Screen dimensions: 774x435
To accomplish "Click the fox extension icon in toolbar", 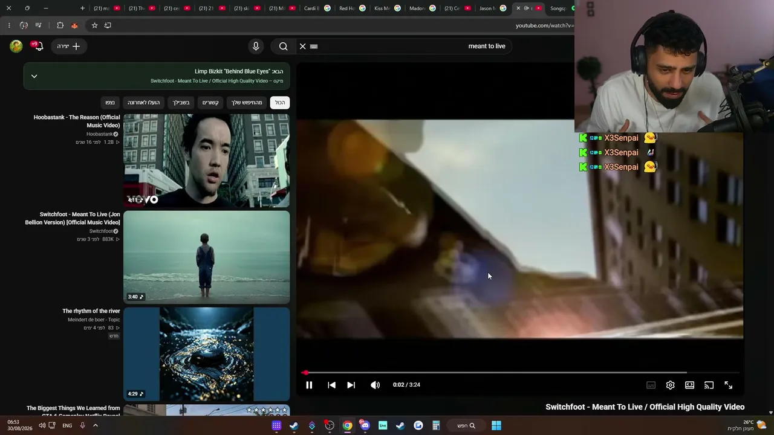I will pyautogui.click(x=74, y=25).
